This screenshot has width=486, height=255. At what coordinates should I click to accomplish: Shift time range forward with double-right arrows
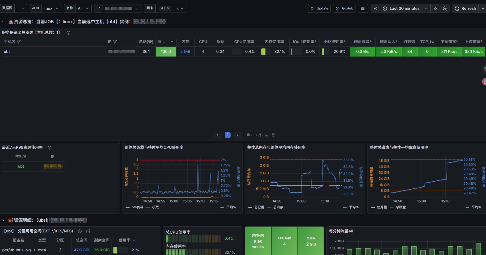point(435,9)
